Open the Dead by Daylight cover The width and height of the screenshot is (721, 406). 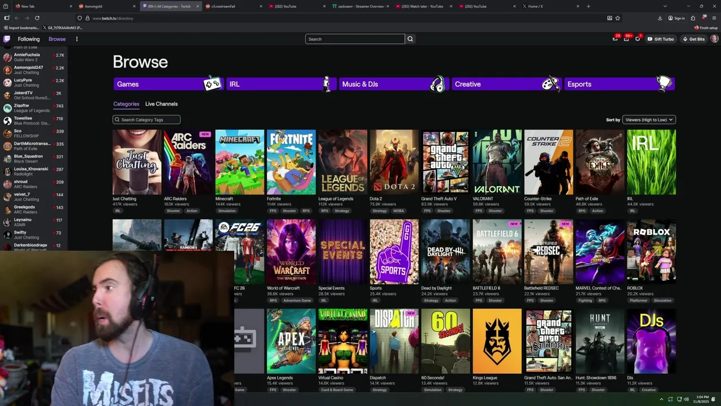(446, 251)
